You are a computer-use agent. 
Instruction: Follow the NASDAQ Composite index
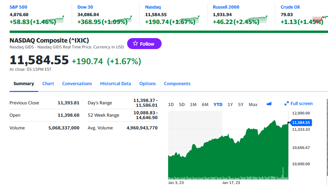pyautogui.click(x=144, y=44)
